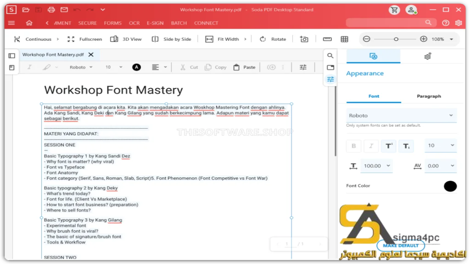
Task: Expand fit options next to Fit Width
Action: click(x=246, y=39)
